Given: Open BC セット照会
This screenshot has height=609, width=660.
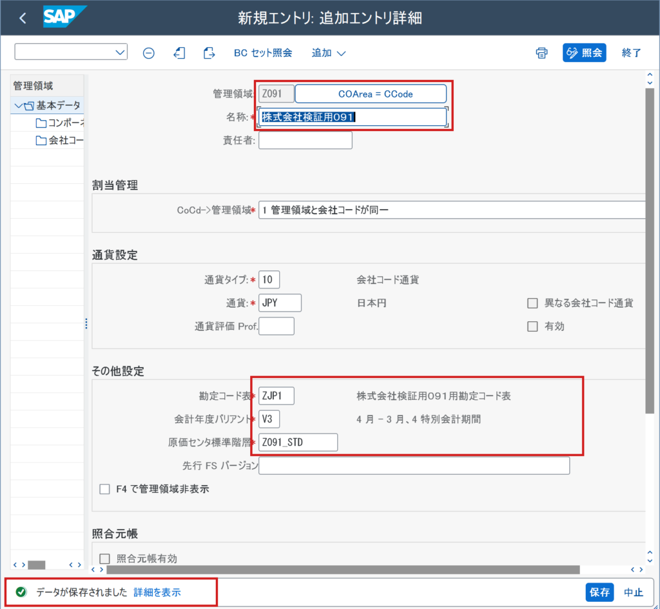Looking at the screenshot, I should coord(263,53).
